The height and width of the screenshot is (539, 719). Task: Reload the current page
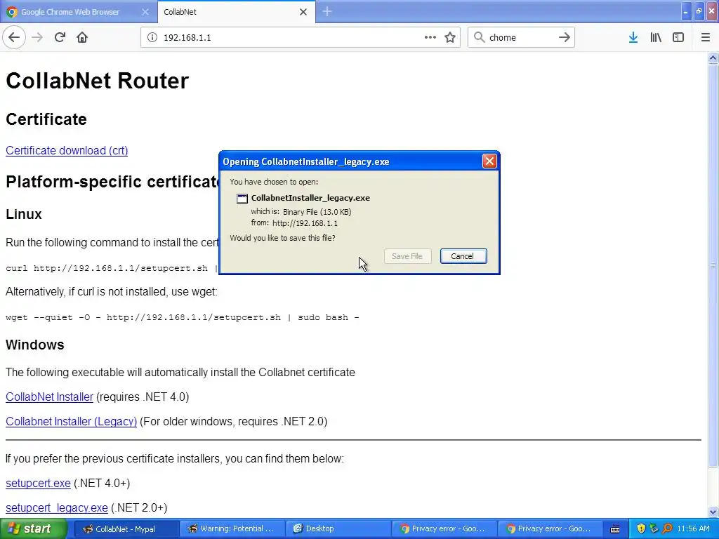click(x=60, y=38)
